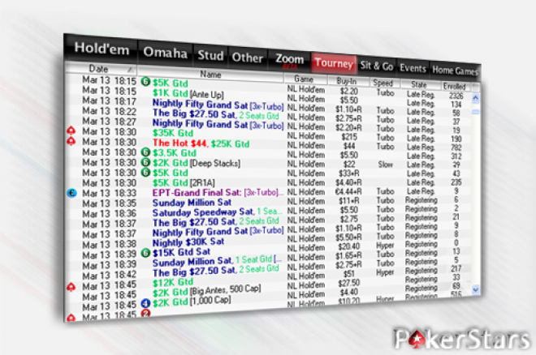Viewport: 536px width, 355px height.
Task: Select EPT-Grand Final Sat tournament
Action: (x=218, y=192)
